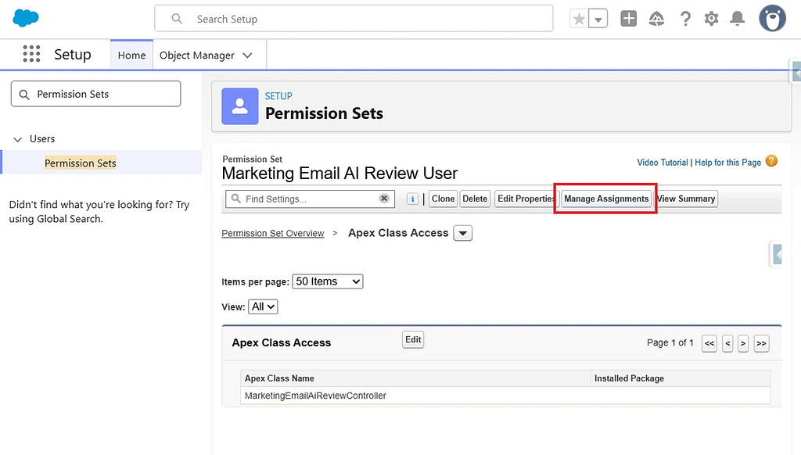This screenshot has width=801, height=455.
Task: Click Marketing Email AI Review User title
Action: coord(339,174)
